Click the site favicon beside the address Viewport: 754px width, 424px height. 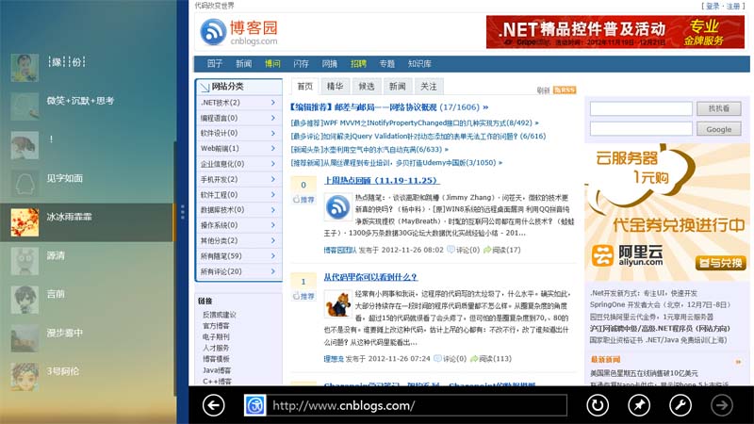point(254,405)
